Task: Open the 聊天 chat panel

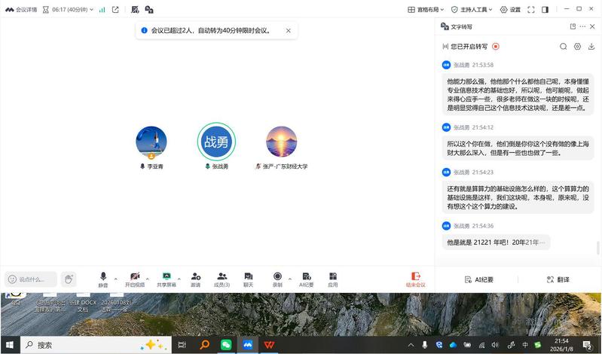Action: pos(249,277)
